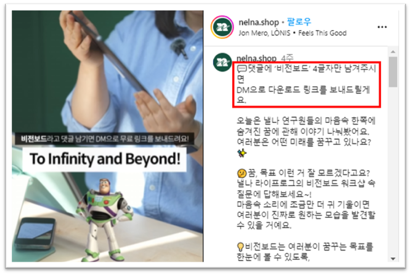Viewport: 411px width, 275px height.
Task: Click the speech bubble emoji in caption
Action: point(241,69)
